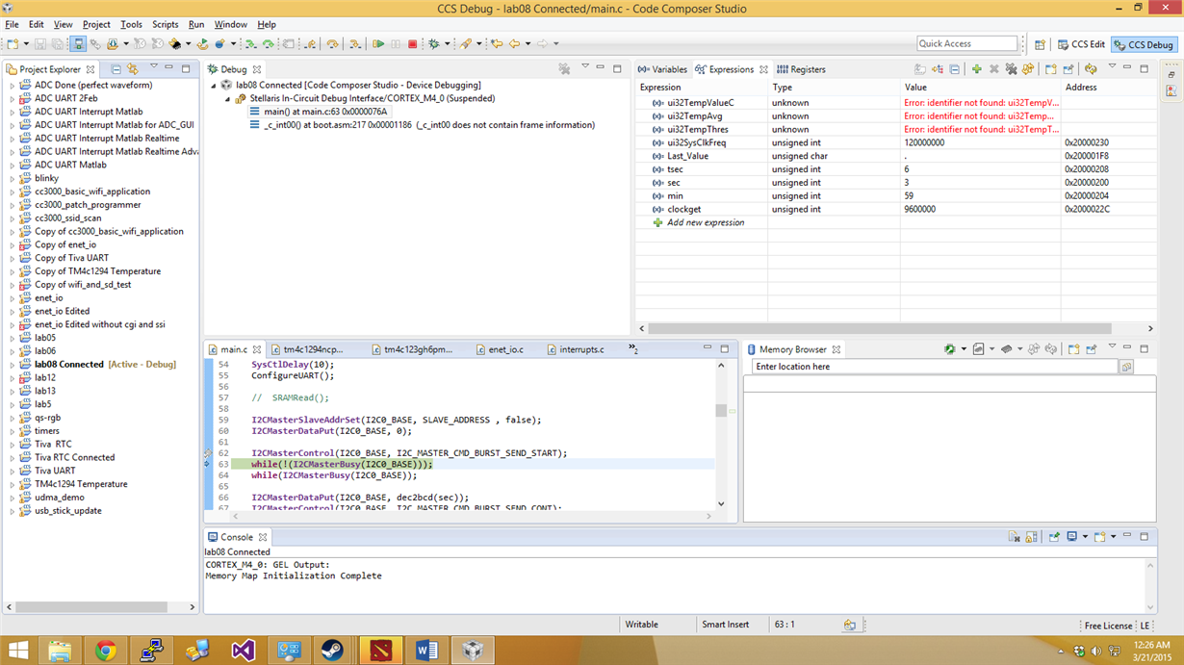The height and width of the screenshot is (665, 1184).
Task: Close the main.c editor tab
Action: coord(257,349)
